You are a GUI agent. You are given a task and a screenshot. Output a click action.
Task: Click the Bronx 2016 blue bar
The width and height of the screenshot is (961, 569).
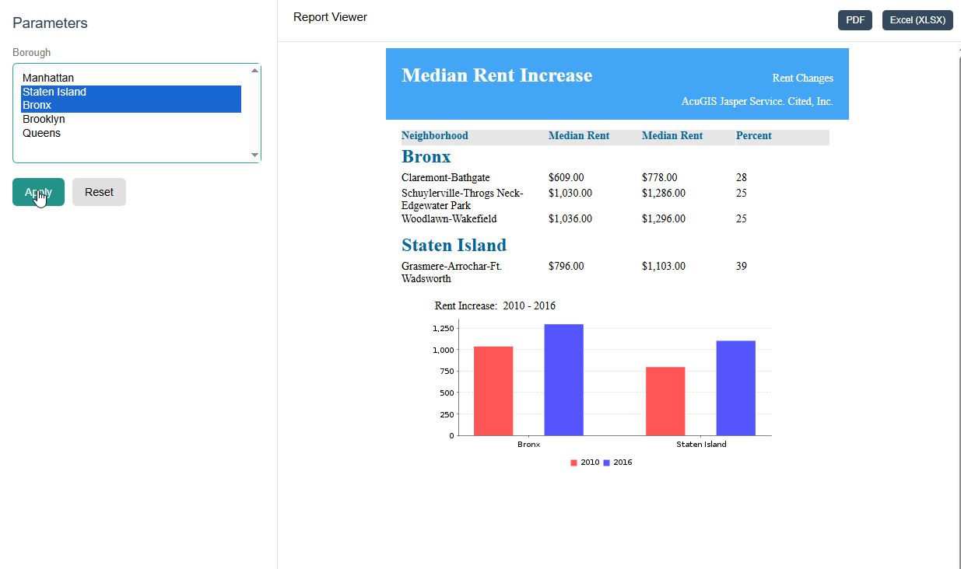click(x=564, y=379)
